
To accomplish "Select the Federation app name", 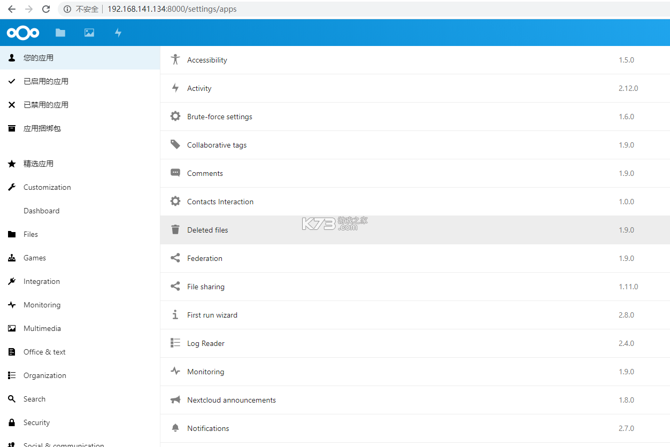I will click(205, 258).
